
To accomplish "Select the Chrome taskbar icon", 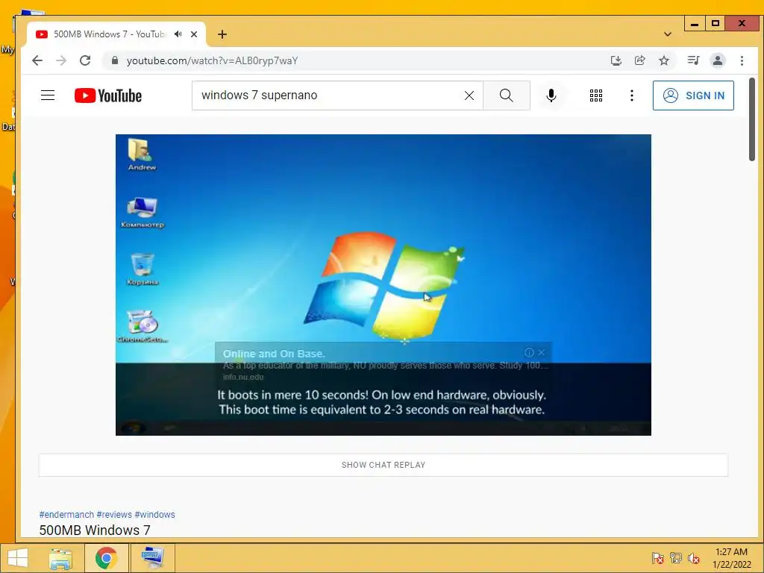I will [x=106, y=558].
